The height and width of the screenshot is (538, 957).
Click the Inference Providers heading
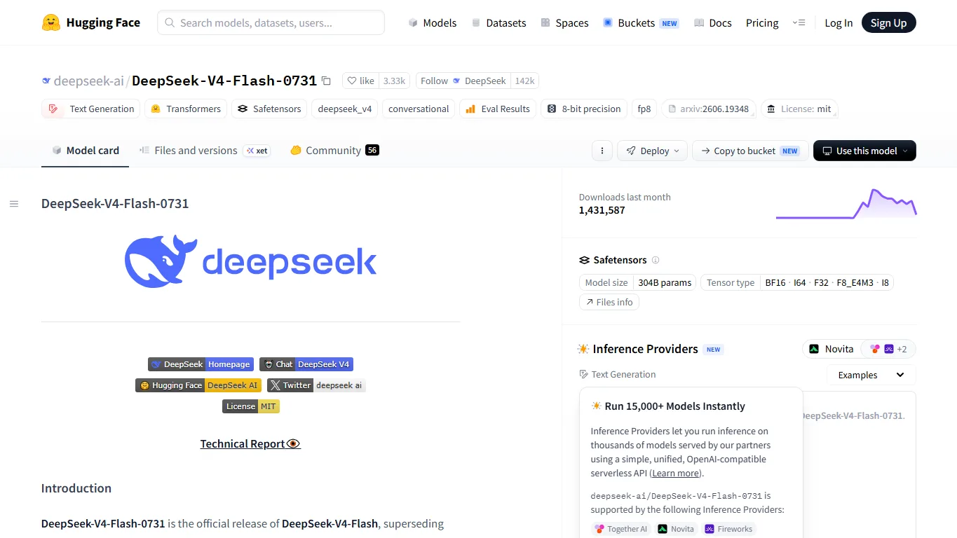pyautogui.click(x=645, y=349)
